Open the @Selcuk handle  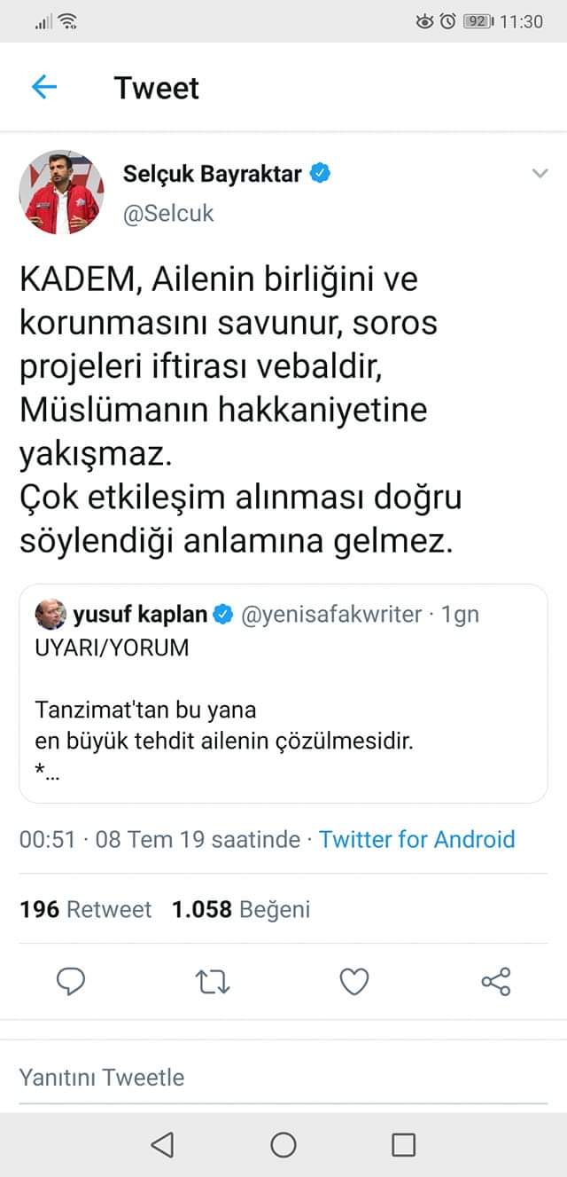point(168,214)
